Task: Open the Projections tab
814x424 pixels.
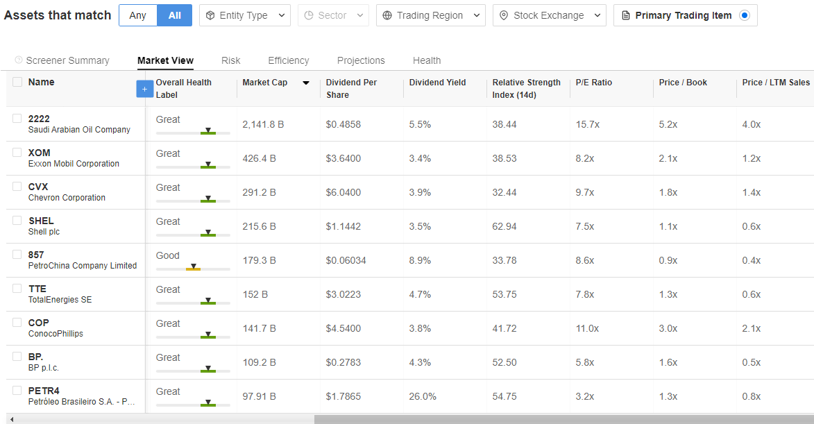Action: pos(361,60)
